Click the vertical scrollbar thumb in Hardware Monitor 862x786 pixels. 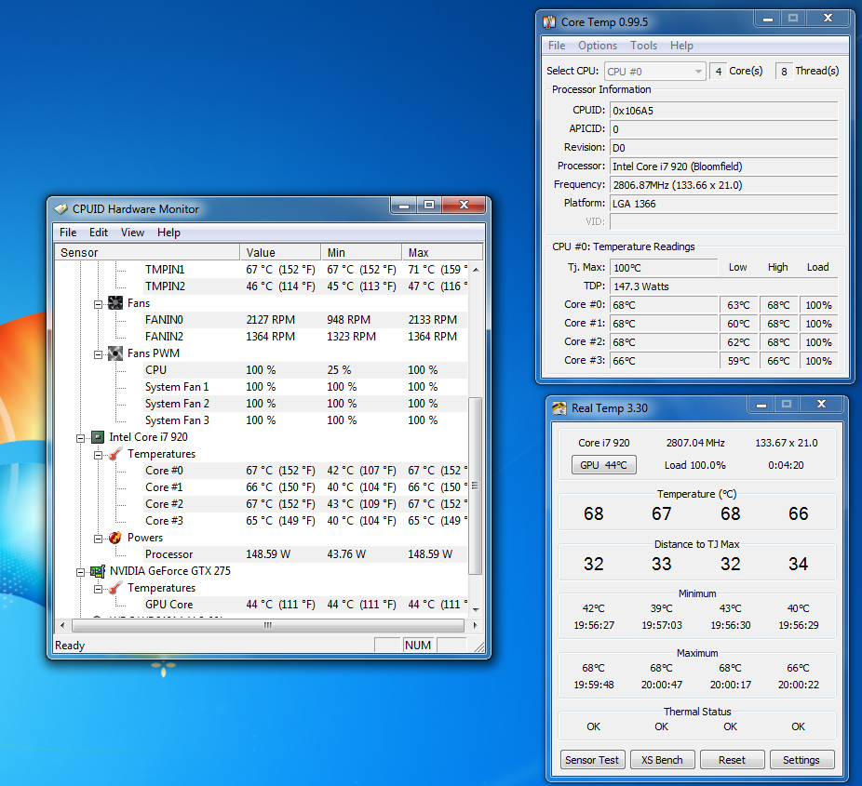coord(476,486)
